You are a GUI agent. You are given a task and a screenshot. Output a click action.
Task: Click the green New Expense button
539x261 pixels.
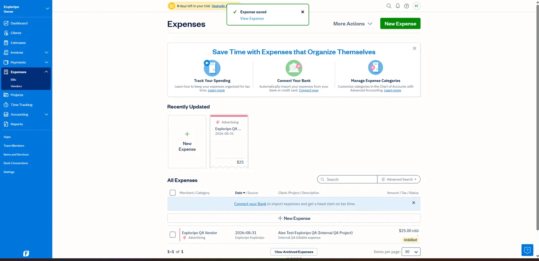400,24
